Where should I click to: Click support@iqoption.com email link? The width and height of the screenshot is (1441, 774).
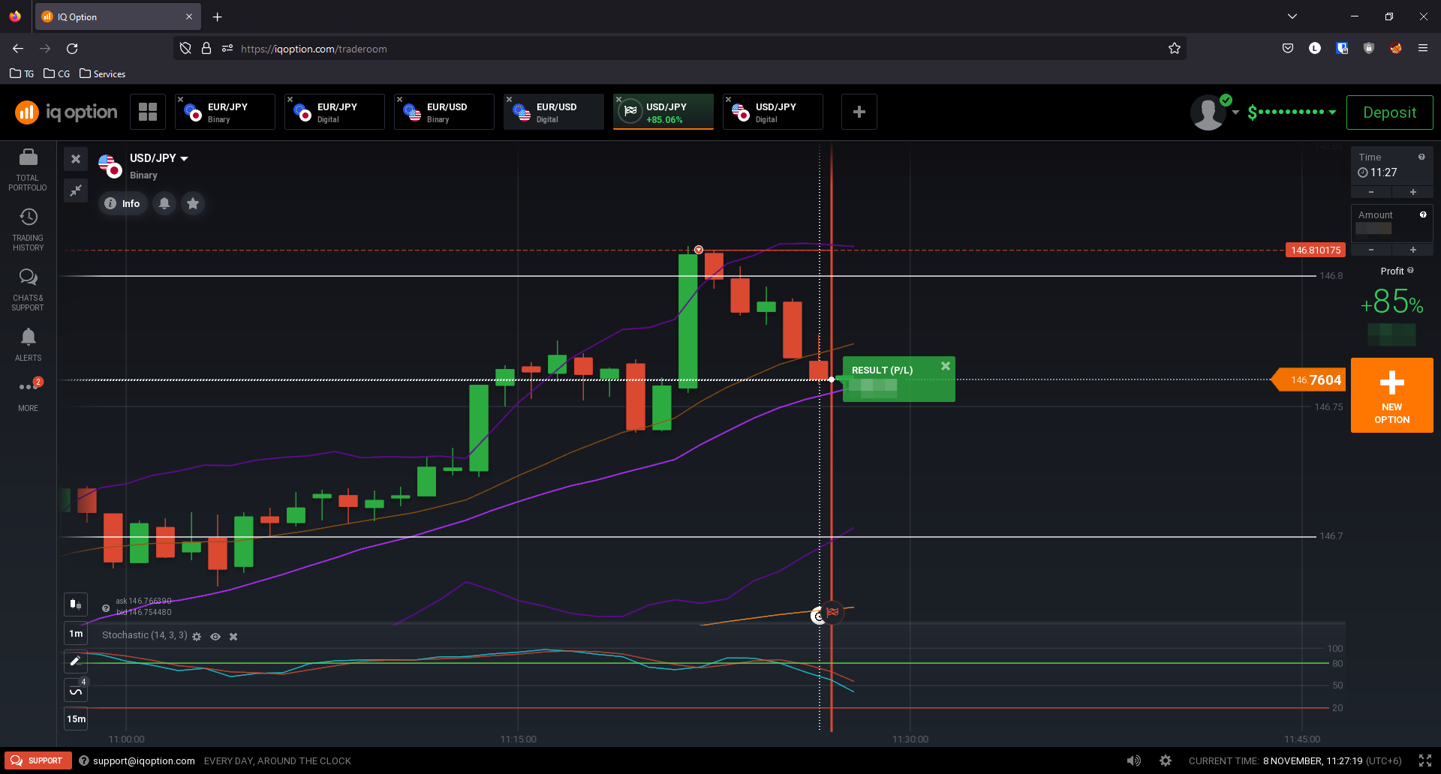click(x=143, y=760)
